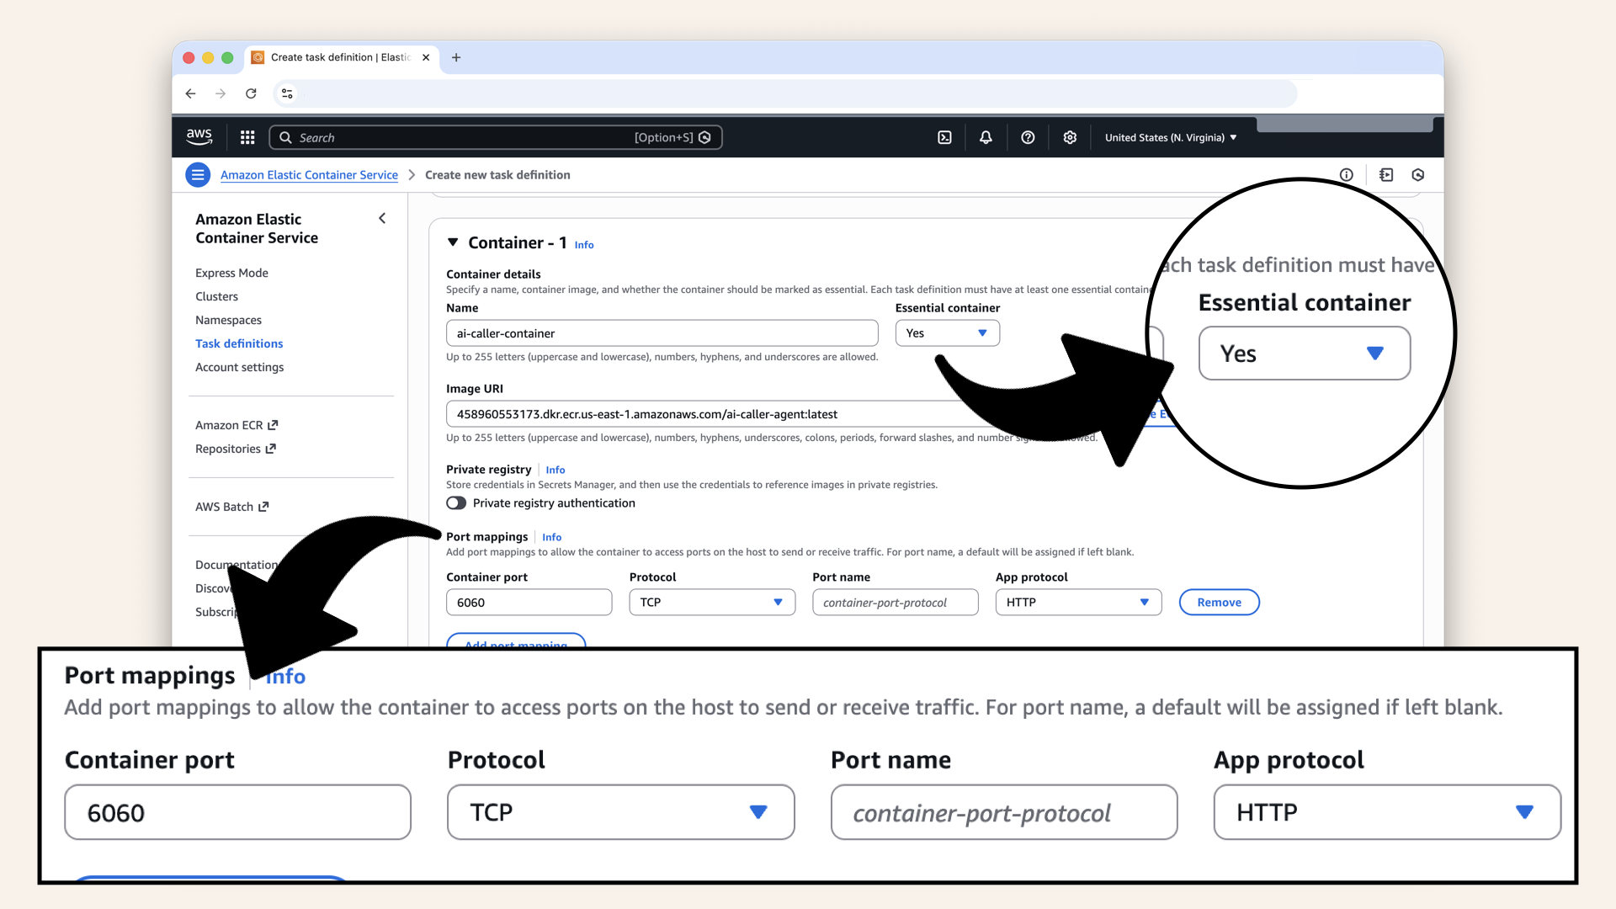1616x909 pixels.
Task: Open the AWS help menu
Action: tap(1028, 136)
